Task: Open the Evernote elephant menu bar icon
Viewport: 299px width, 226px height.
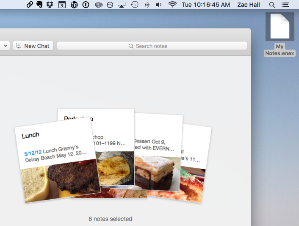Action: tap(40, 5)
